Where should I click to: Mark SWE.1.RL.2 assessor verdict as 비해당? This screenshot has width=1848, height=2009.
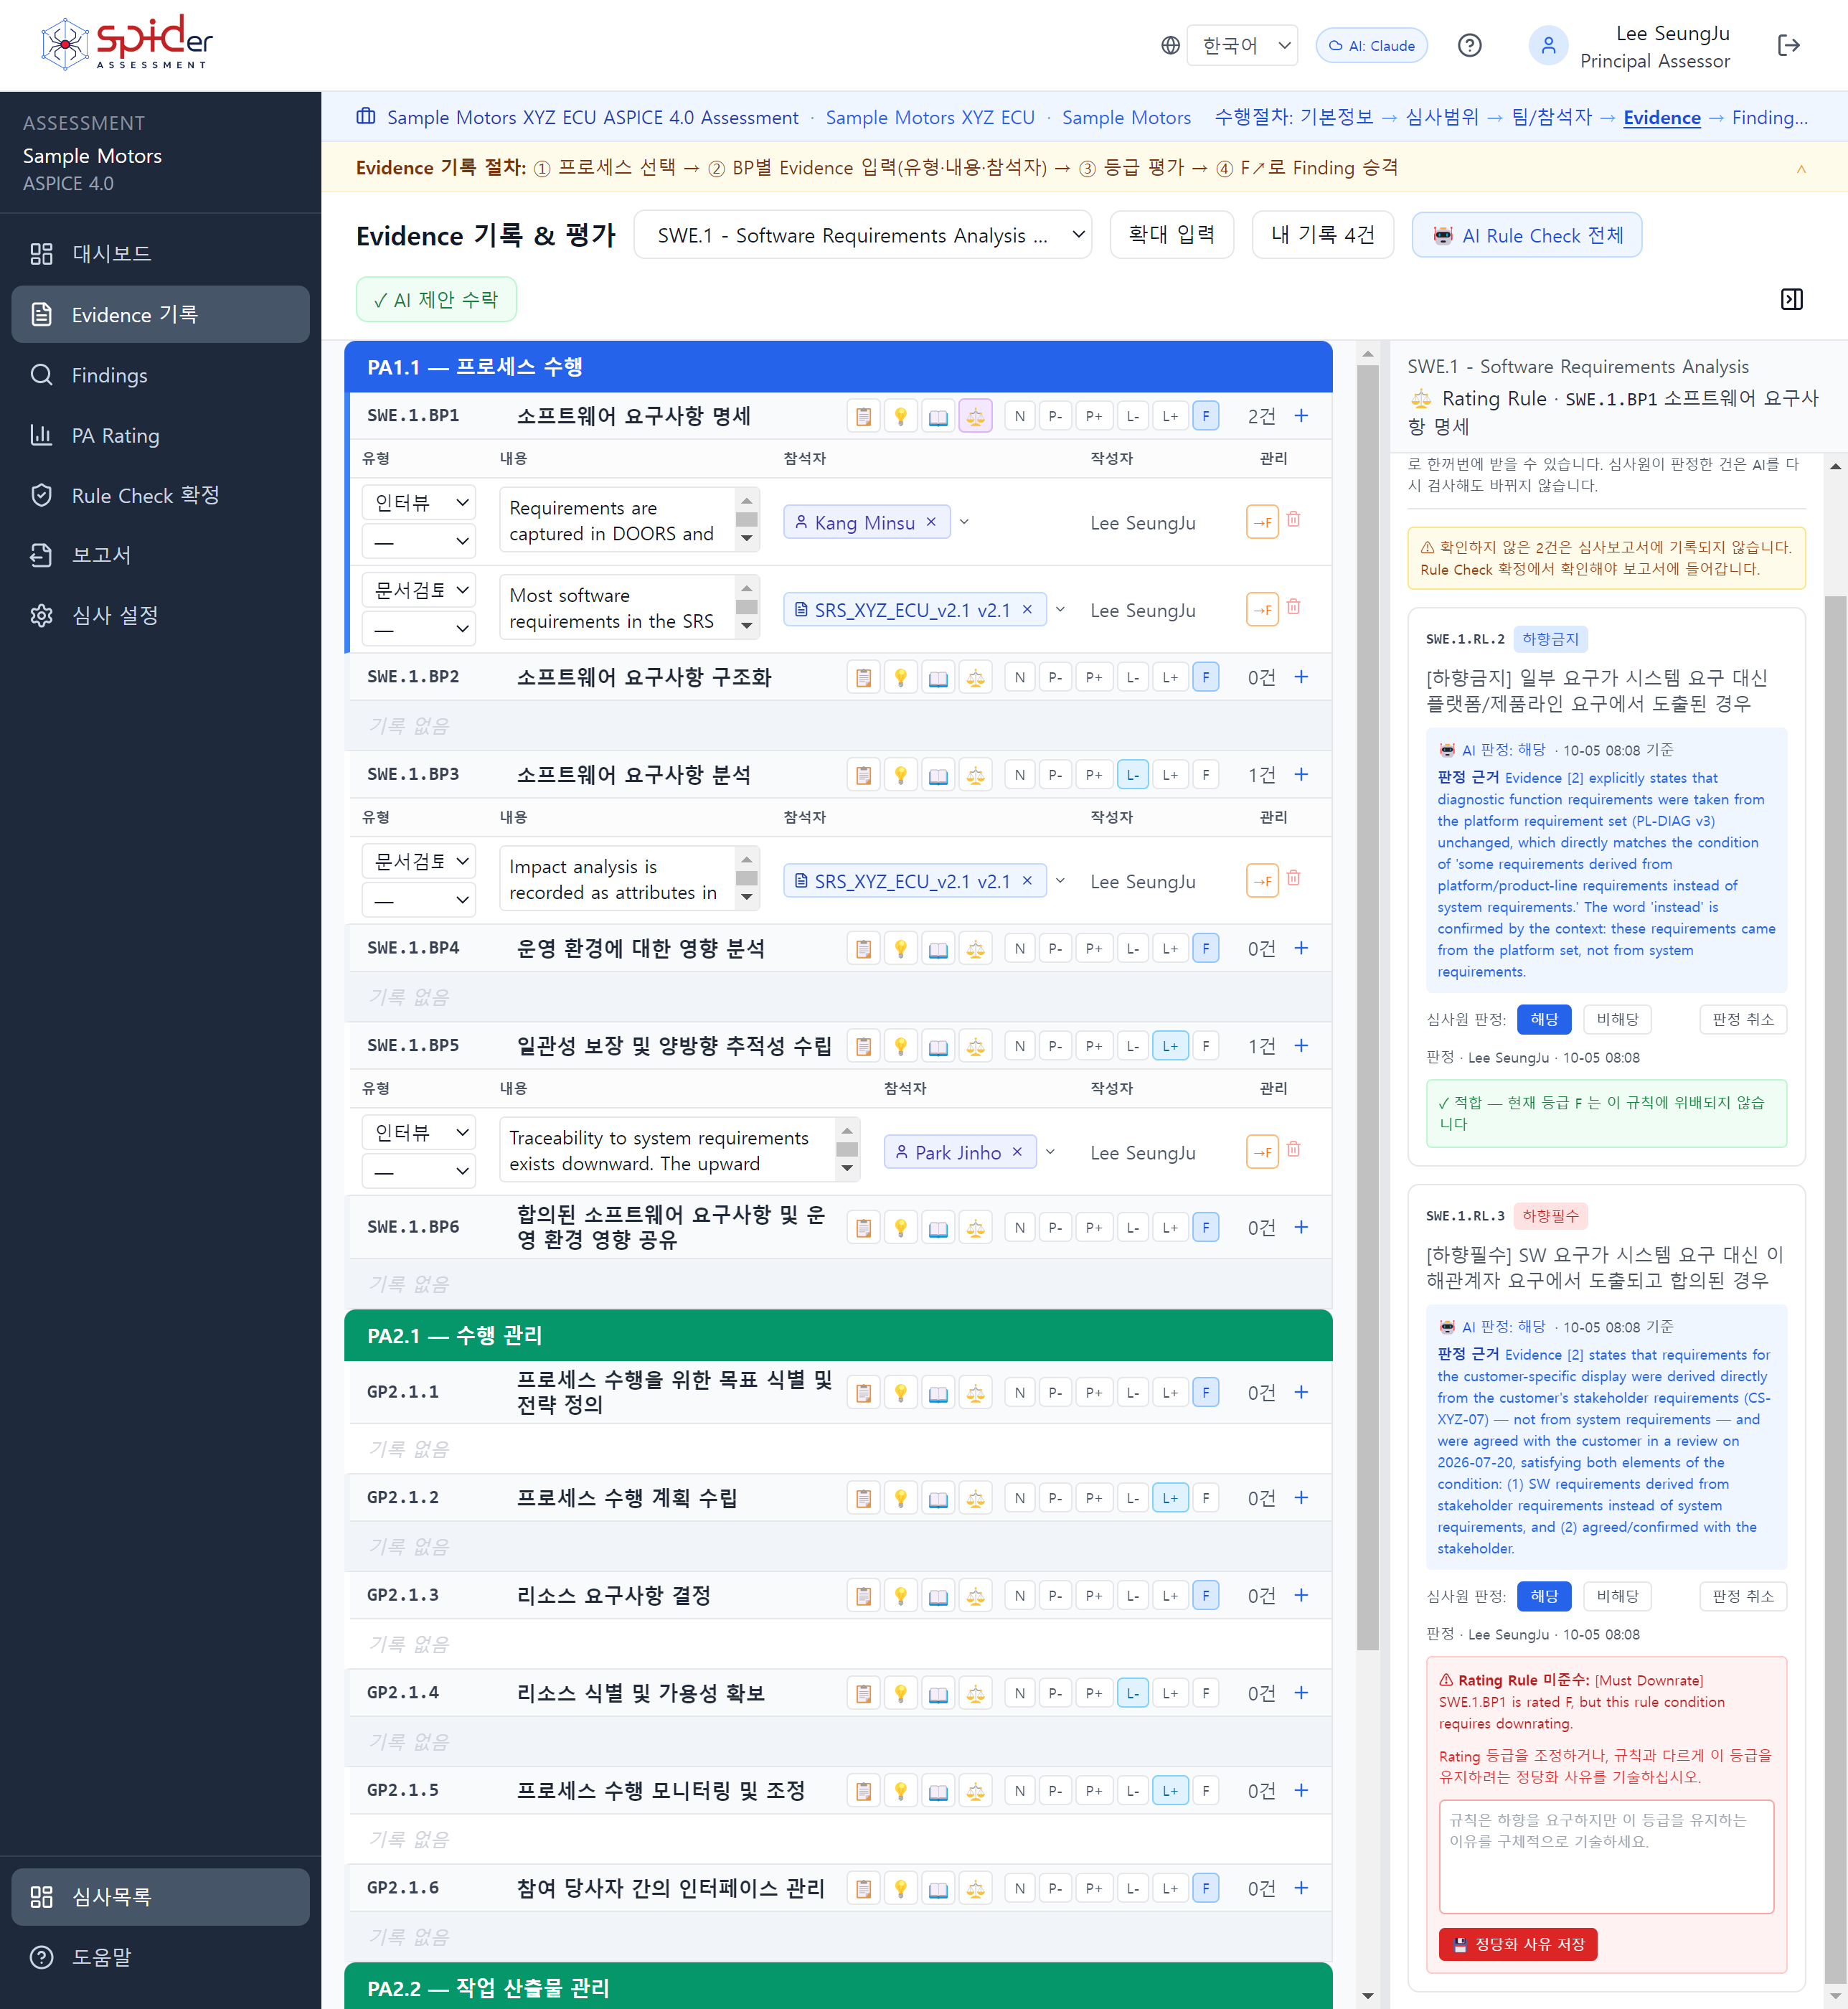[x=1617, y=1019]
